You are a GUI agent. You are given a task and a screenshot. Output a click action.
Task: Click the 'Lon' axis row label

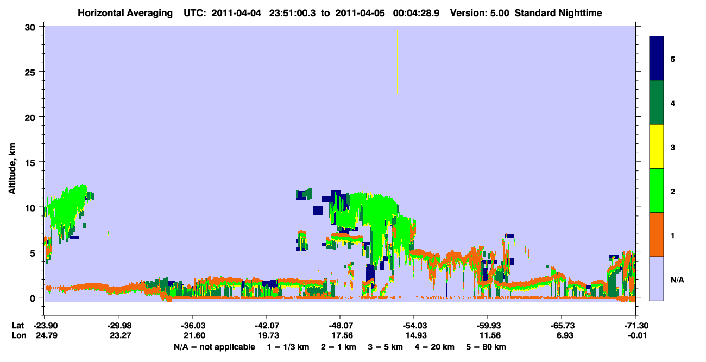coord(18,335)
